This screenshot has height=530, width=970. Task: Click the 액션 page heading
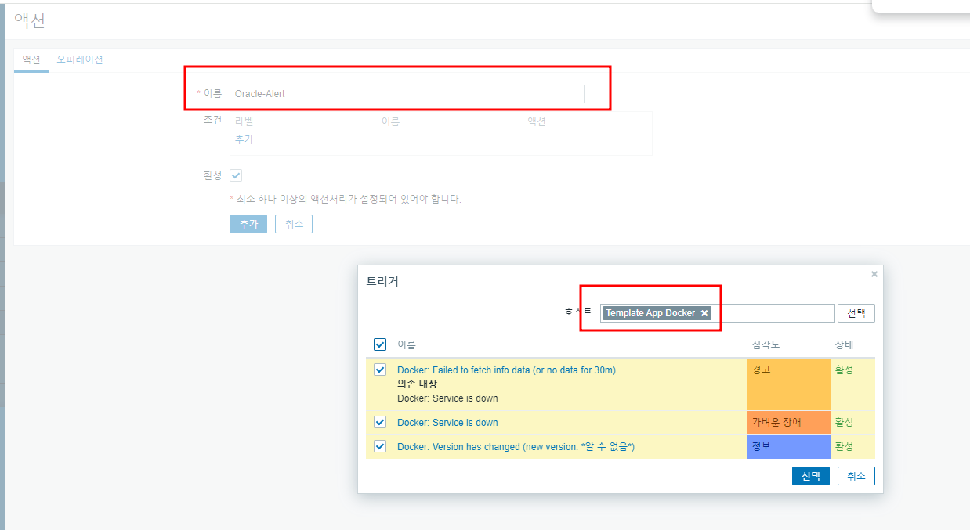[x=30, y=21]
